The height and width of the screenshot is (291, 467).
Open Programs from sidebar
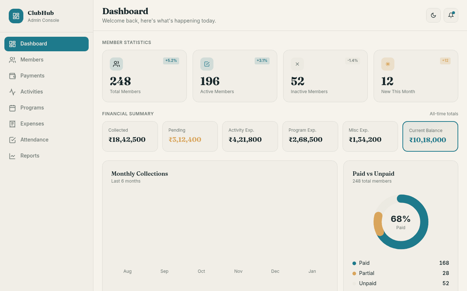tap(46, 108)
